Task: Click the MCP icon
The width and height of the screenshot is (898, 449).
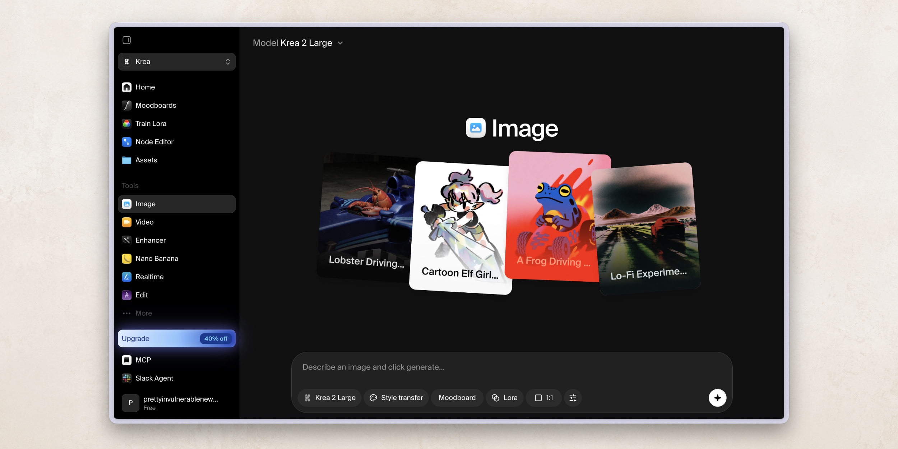Action: 126,360
